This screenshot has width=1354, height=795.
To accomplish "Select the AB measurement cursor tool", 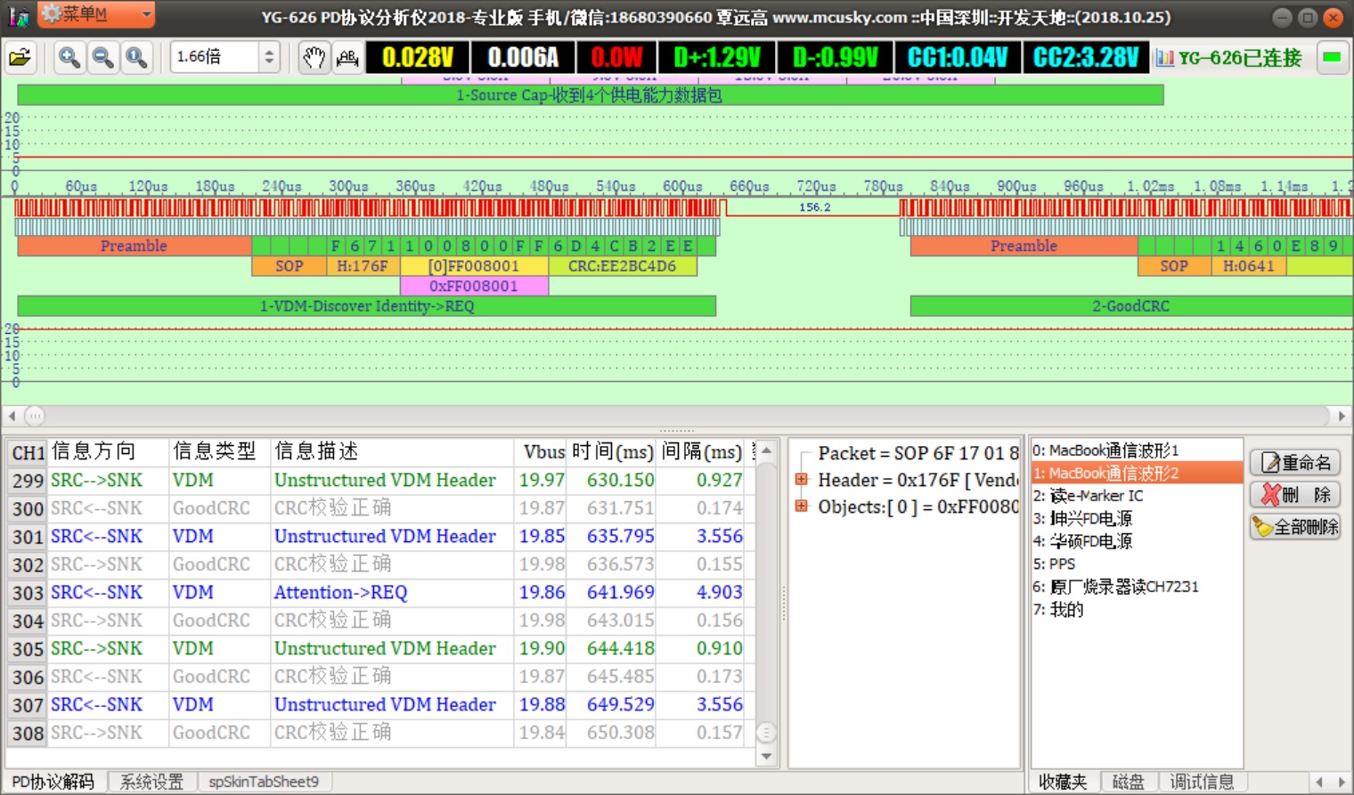I will tap(347, 58).
